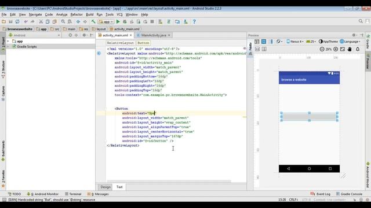Click the Help question mark icon
The width and height of the screenshot is (371, 208).
pyautogui.click(x=194, y=22)
